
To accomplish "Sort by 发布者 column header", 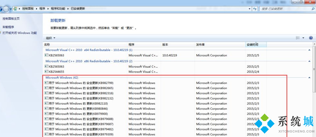I will pyautogui.click(x=220, y=45).
